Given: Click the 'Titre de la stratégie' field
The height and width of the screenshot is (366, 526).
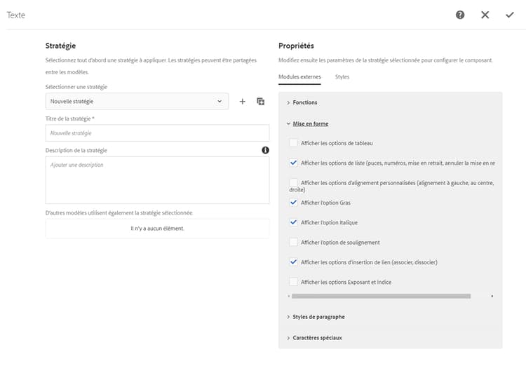Looking at the screenshot, I should point(157,133).
